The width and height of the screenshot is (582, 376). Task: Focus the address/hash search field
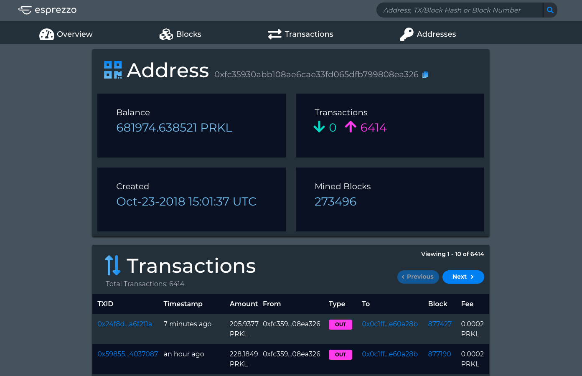[x=460, y=10]
